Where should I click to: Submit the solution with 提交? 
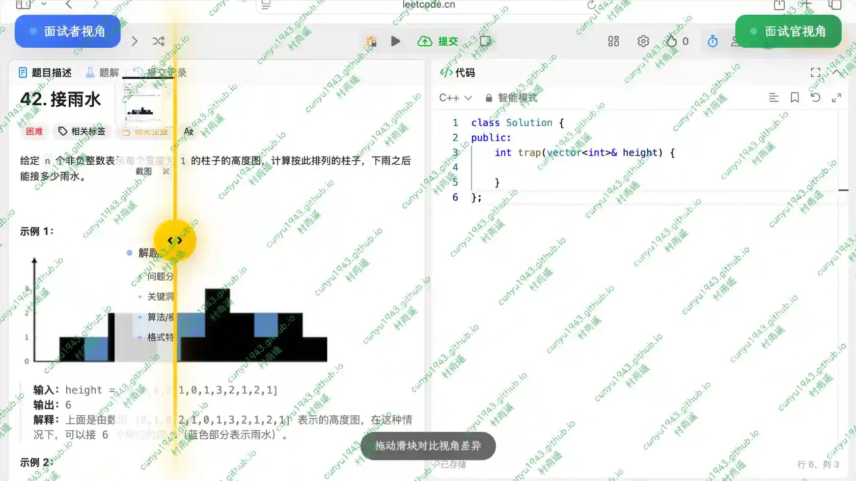point(438,41)
